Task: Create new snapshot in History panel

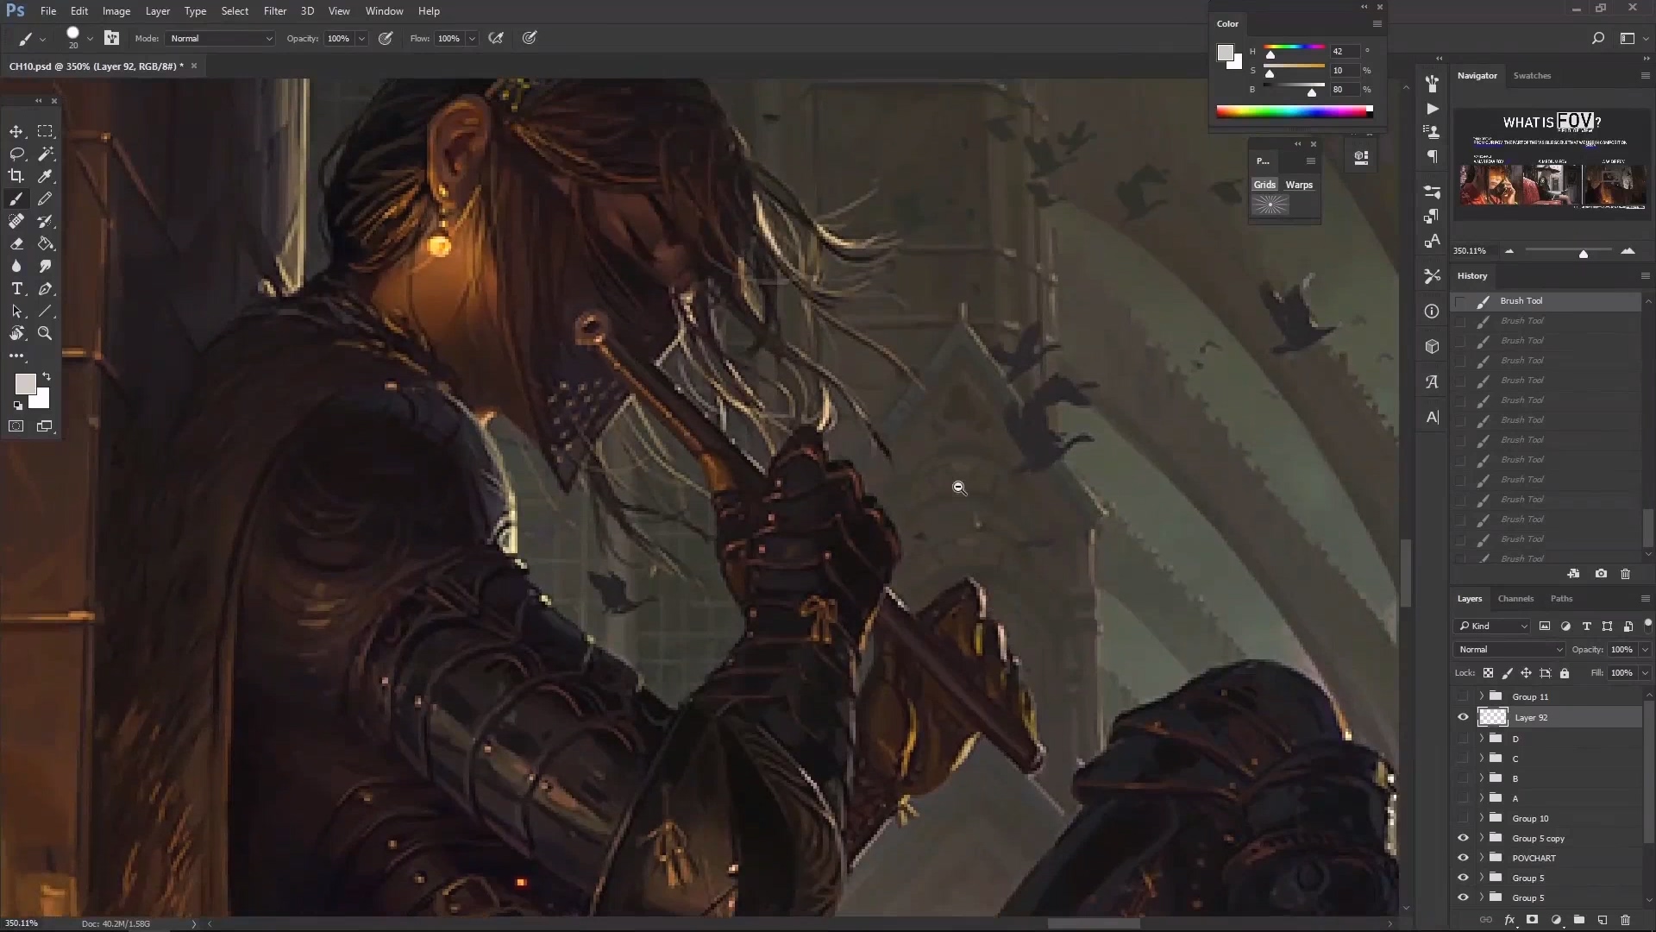Action: tap(1601, 574)
